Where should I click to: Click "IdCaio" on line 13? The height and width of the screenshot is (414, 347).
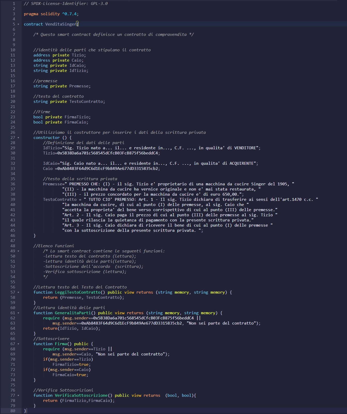pyautogui.click(x=76, y=65)
